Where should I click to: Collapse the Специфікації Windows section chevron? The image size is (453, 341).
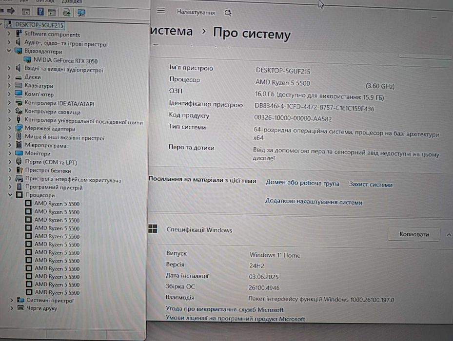[449, 235]
